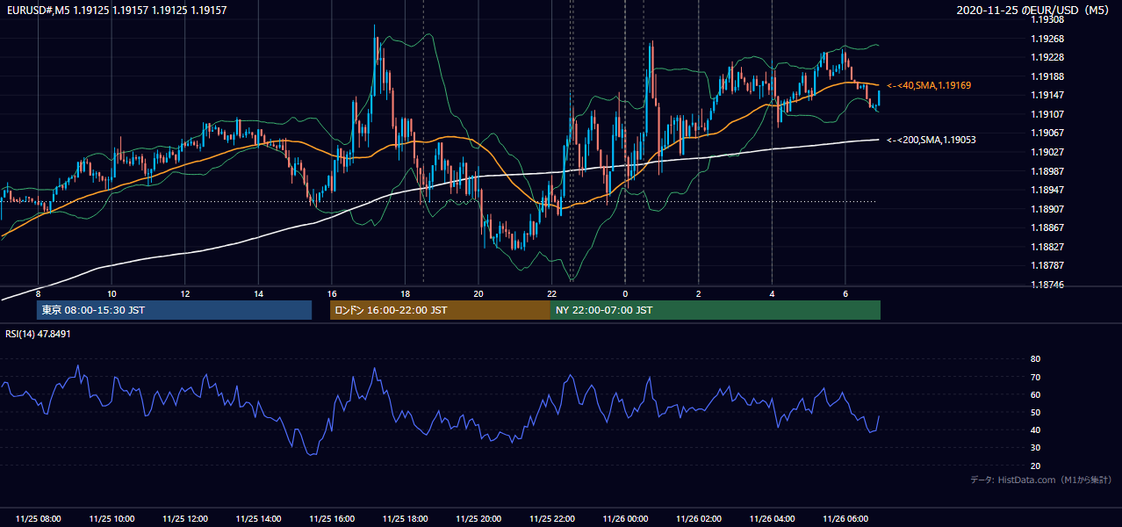
Task: Click the 11/26 04:00 time label
Action: pyautogui.click(x=772, y=519)
